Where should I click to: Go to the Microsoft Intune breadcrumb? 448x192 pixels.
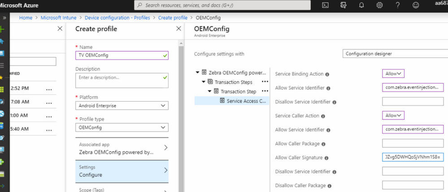click(59, 17)
